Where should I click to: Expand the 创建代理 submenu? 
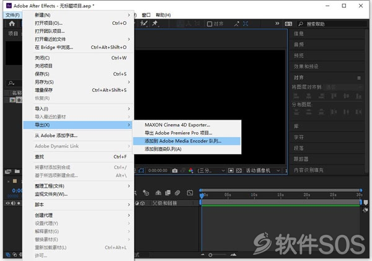[78, 215]
